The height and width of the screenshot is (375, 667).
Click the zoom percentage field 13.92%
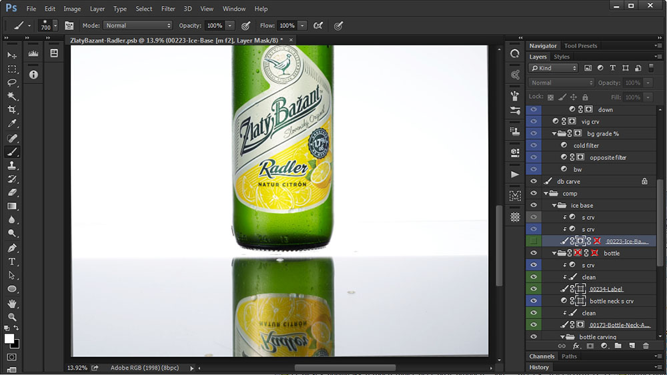77,368
